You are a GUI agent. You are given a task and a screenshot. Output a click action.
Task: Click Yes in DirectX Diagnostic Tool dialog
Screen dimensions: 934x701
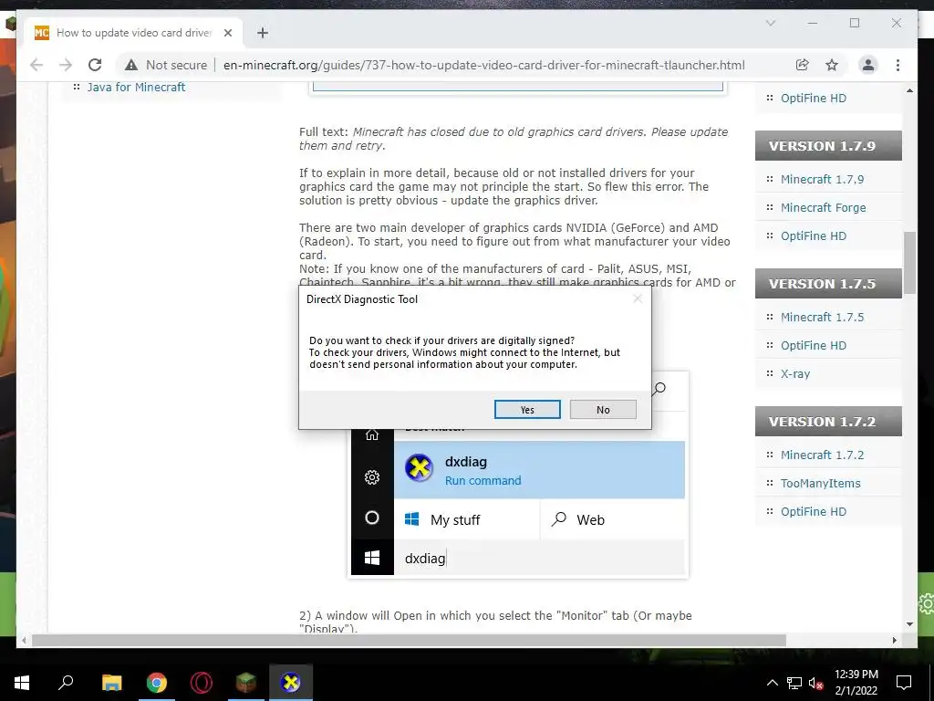point(527,410)
